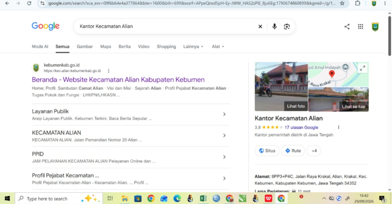Switch to the Shopping tab
This screenshot has height=204, width=392.
click(166, 46)
